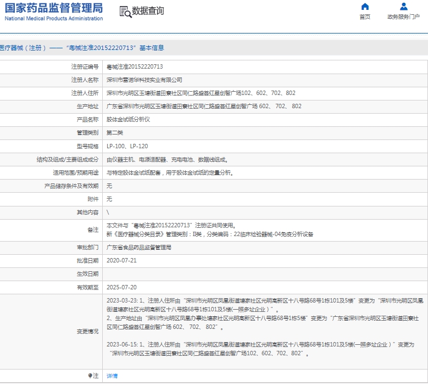
Task: Open the 政务服务门户 person icon
Action: point(403,6)
